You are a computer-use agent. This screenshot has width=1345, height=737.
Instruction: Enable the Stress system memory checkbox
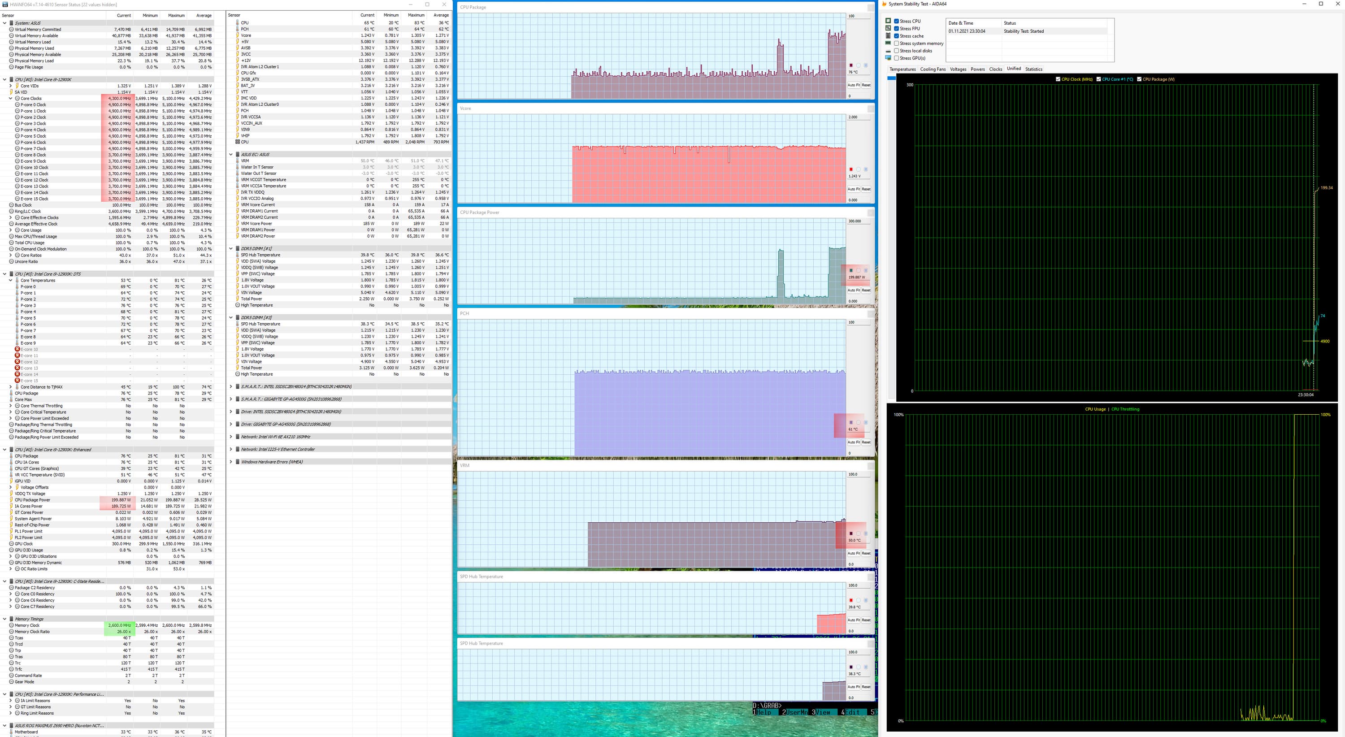point(897,43)
